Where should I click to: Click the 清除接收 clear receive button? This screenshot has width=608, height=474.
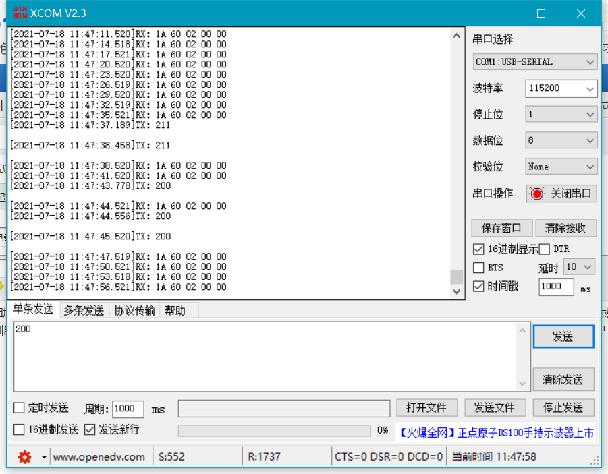pyautogui.click(x=565, y=228)
